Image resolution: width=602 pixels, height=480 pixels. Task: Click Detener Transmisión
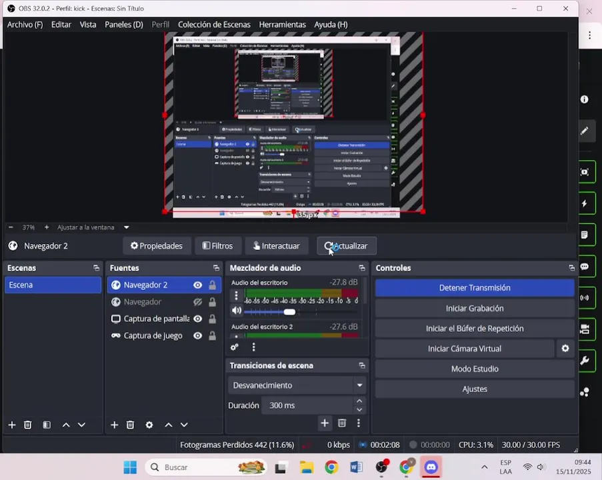click(475, 287)
